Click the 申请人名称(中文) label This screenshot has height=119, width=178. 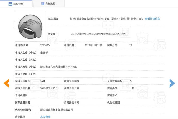coord(26,53)
